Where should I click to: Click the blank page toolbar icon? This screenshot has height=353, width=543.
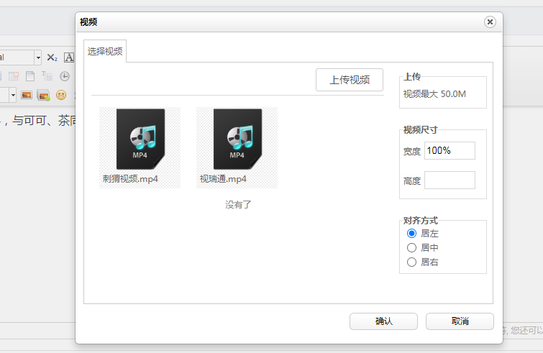[x=30, y=76]
